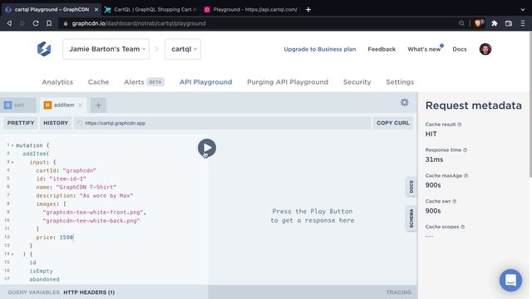Open the chat support bubble
The height and width of the screenshot is (299, 532).
tap(510, 280)
